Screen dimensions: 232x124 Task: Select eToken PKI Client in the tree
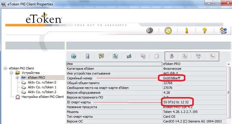pyautogui.click(x=21, y=68)
